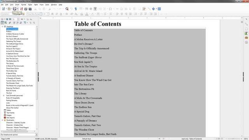
Task: Click 'The Trip Is Officially Announced' contents entry
Action: click(92, 48)
